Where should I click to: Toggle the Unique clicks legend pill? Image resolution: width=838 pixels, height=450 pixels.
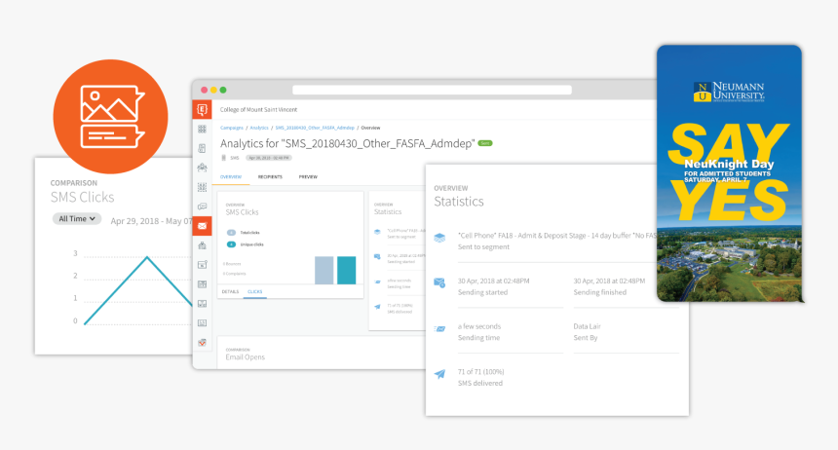pyautogui.click(x=230, y=244)
